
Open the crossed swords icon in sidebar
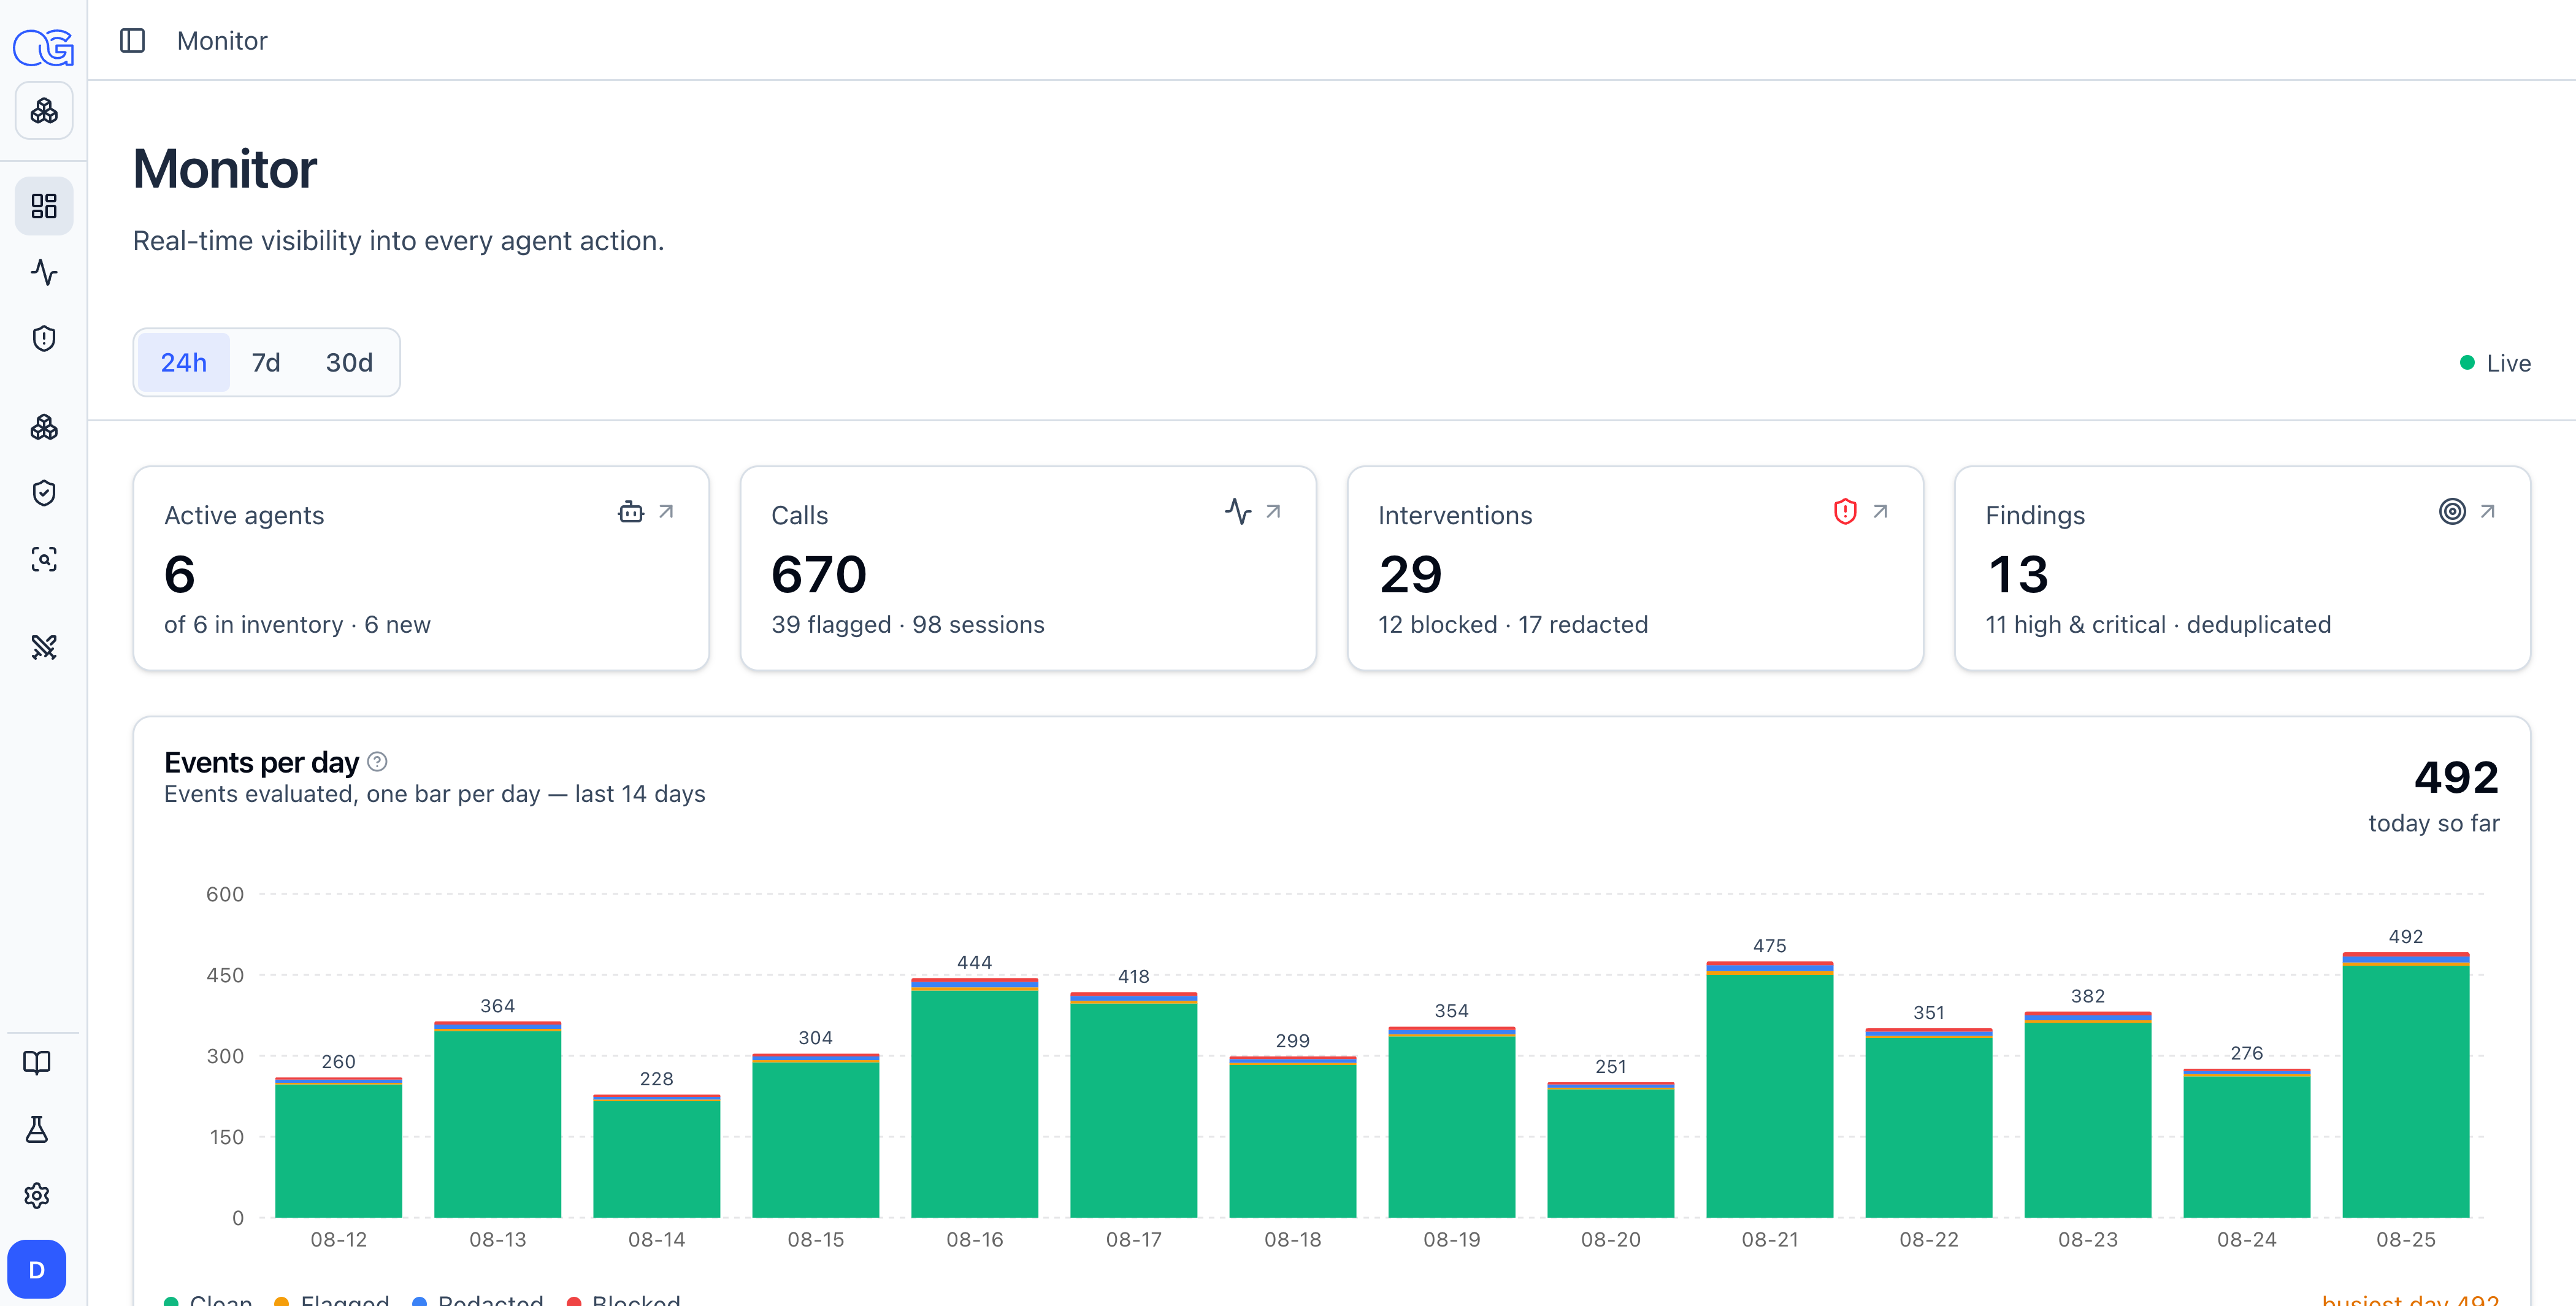[x=44, y=647]
